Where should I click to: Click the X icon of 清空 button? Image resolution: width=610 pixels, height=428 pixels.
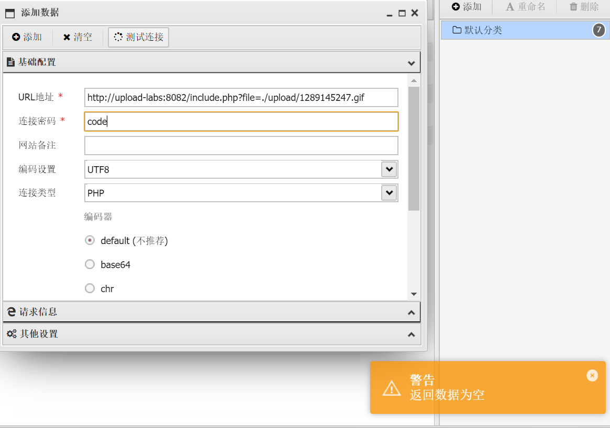coord(66,37)
